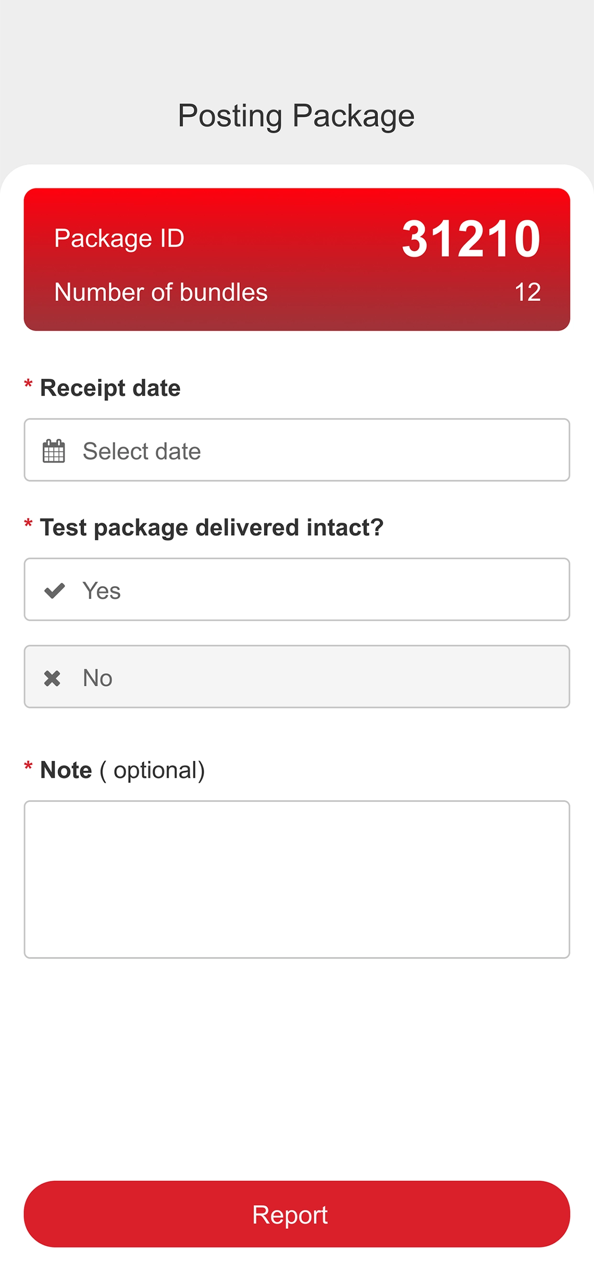
Task: Click the Receipt date label
Action: 110,388
